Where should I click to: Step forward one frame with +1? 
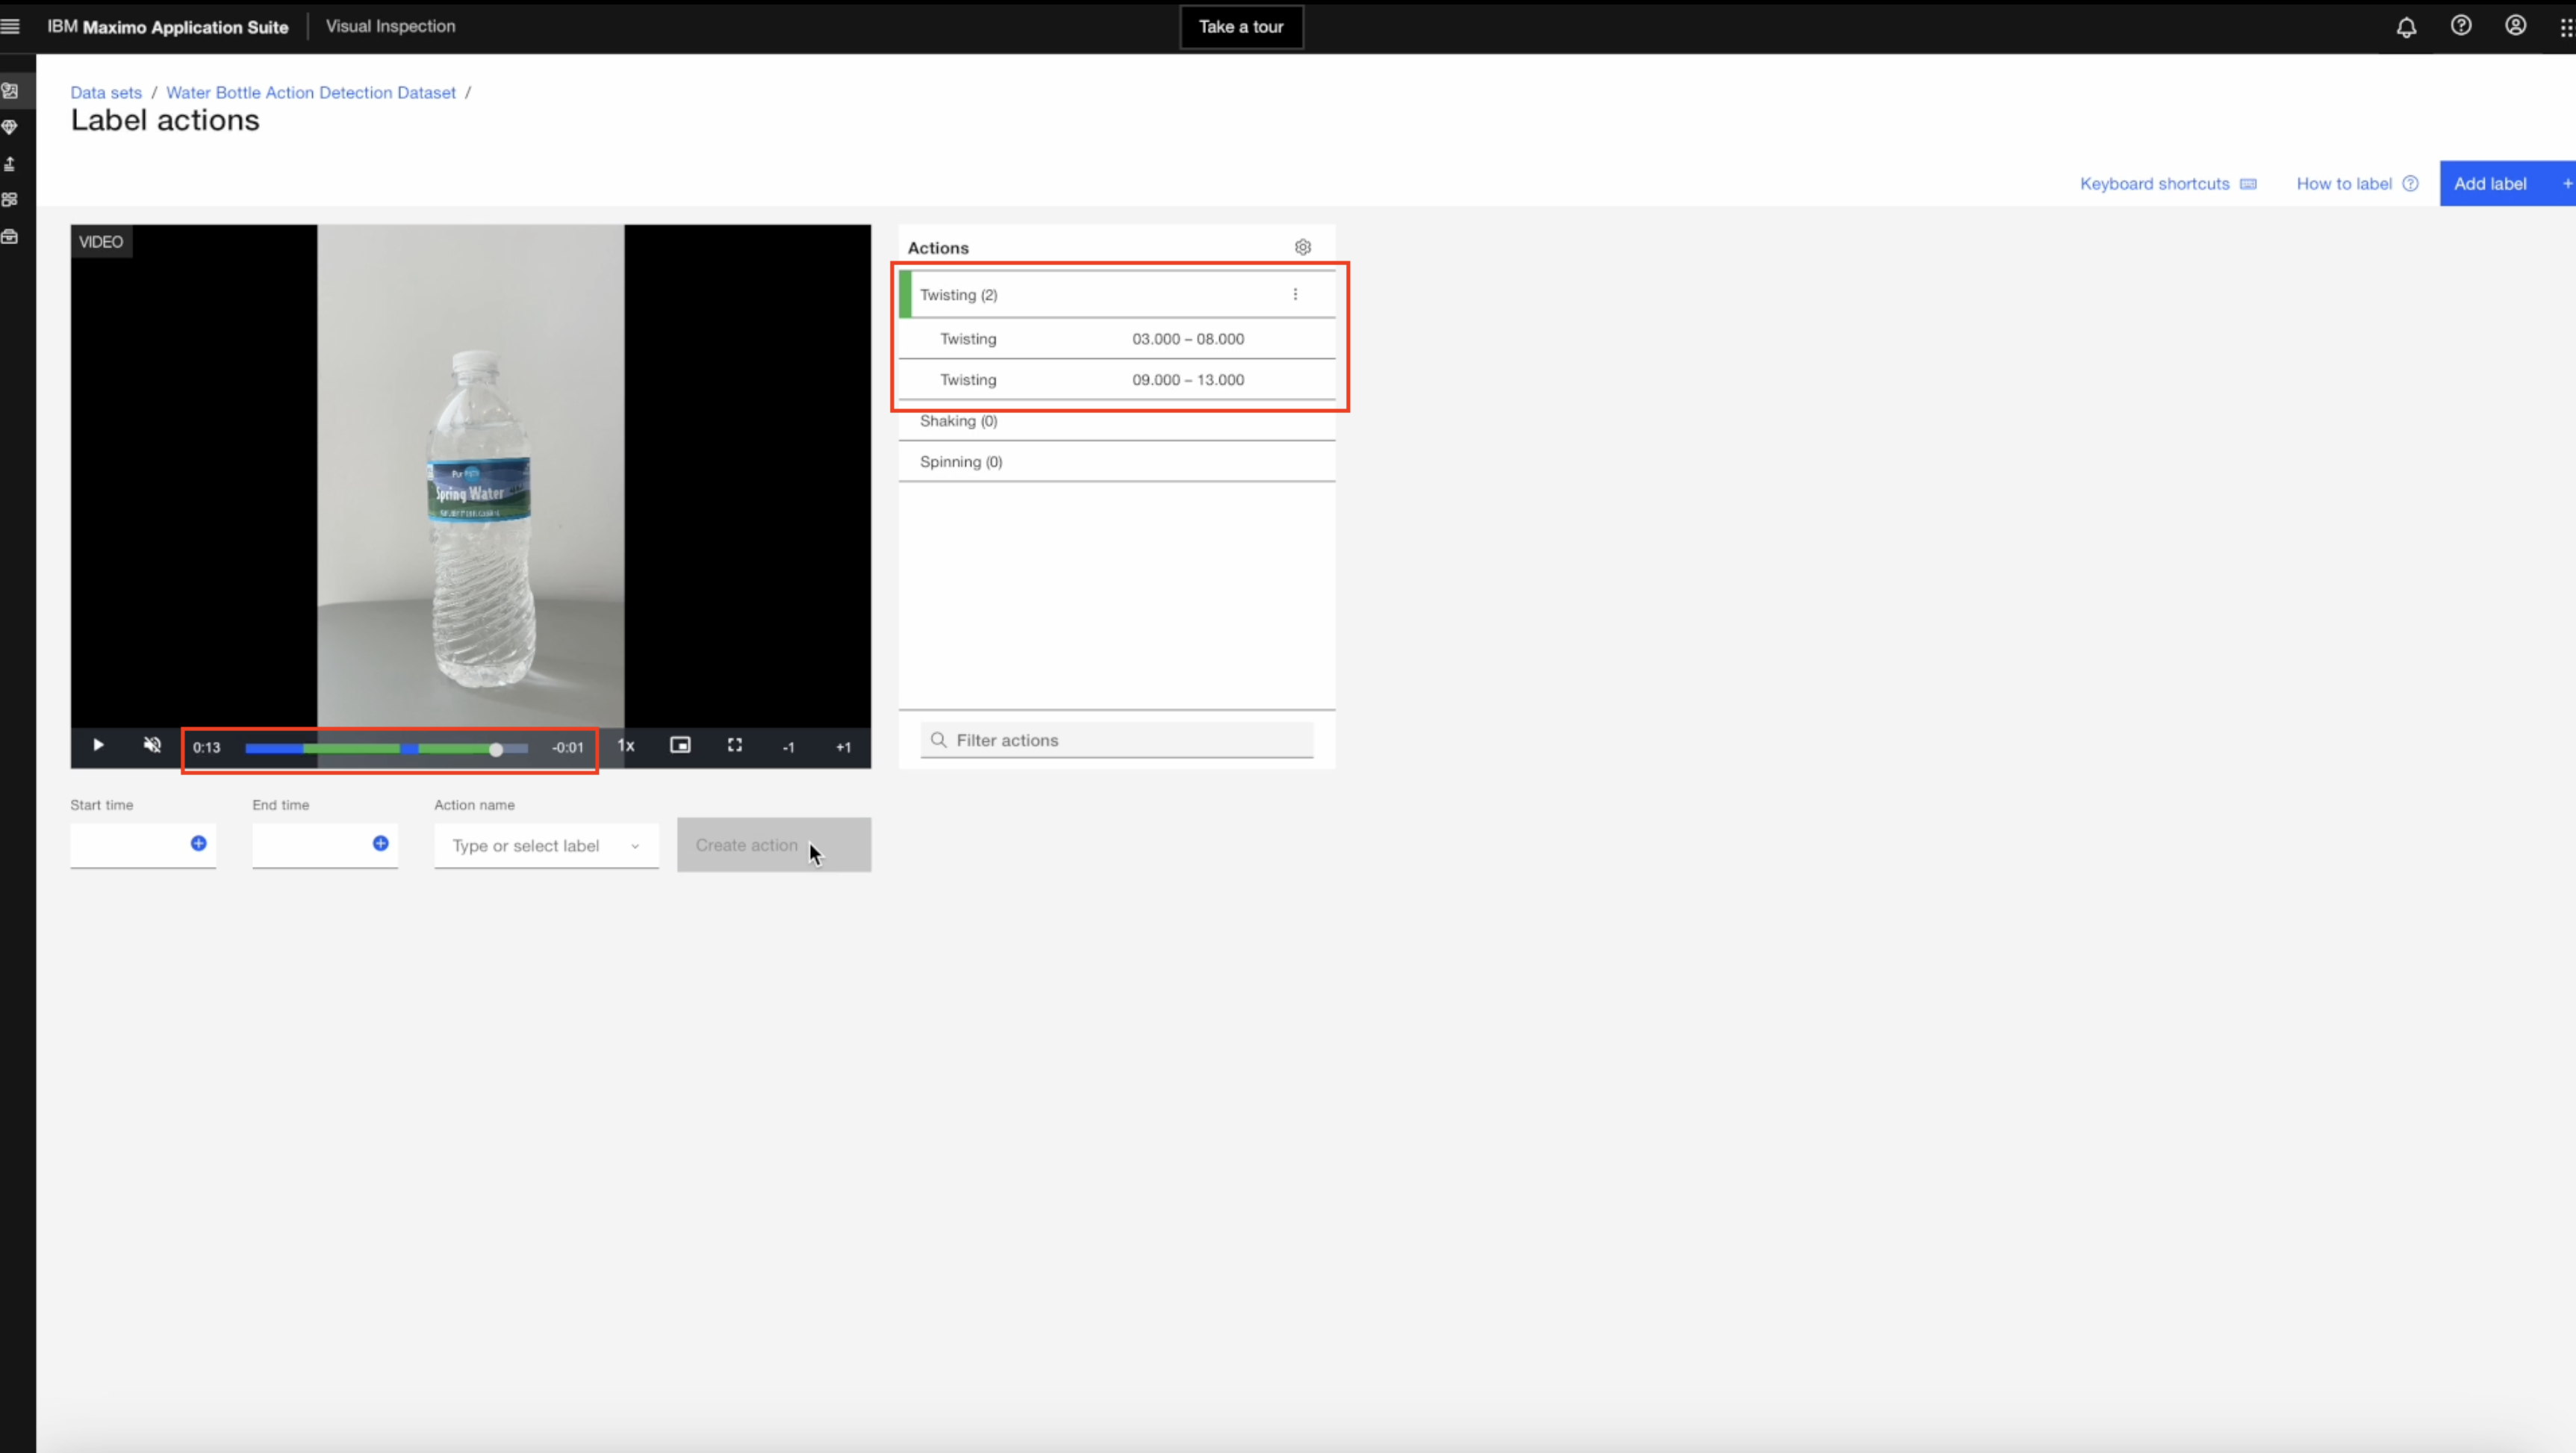(x=843, y=747)
